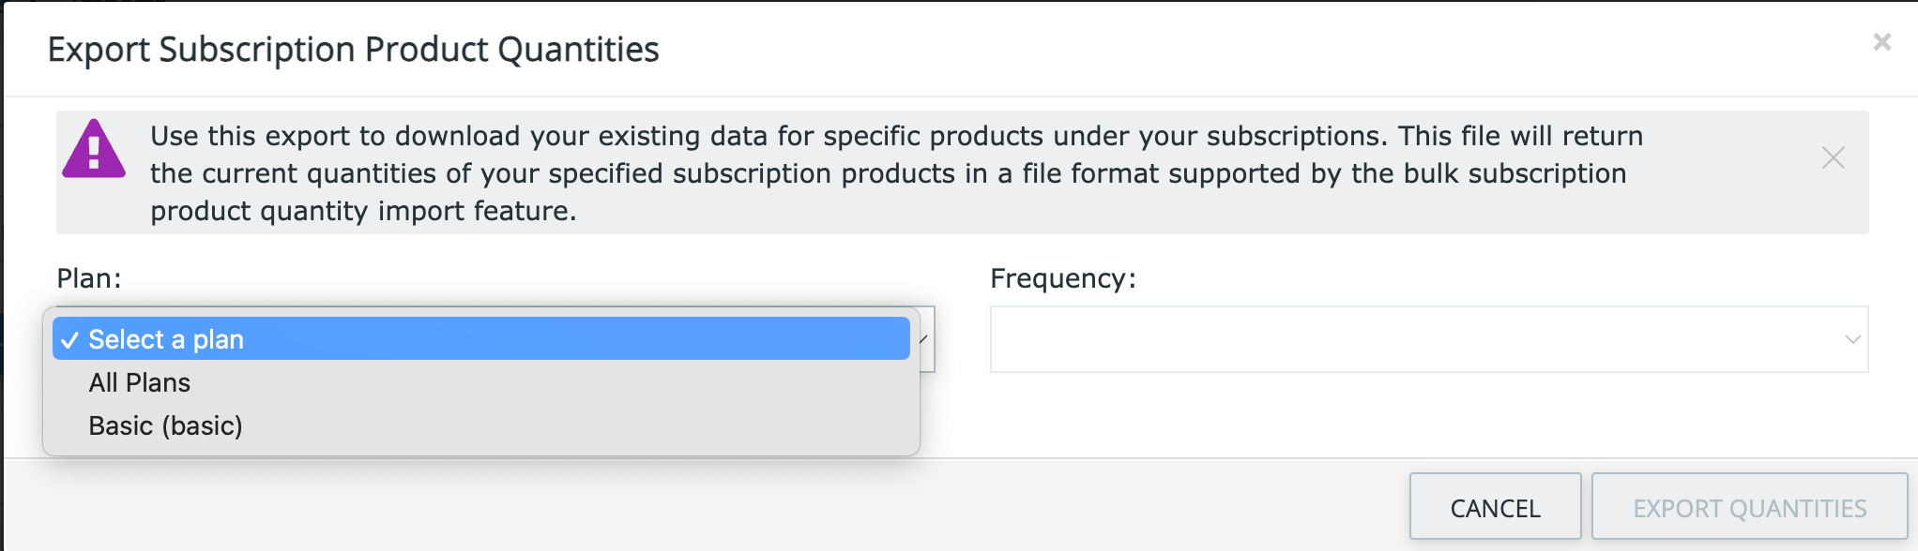Click the checkmark beside Select a plan
The height and width of the screenshot is (551, 1918).
tap(70, 340)
